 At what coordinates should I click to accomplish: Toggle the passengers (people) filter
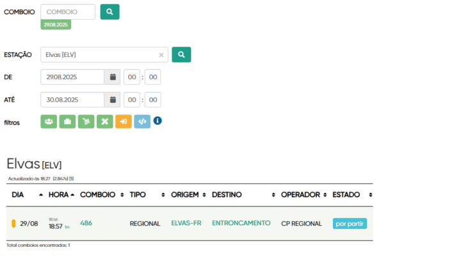[49, 122]
